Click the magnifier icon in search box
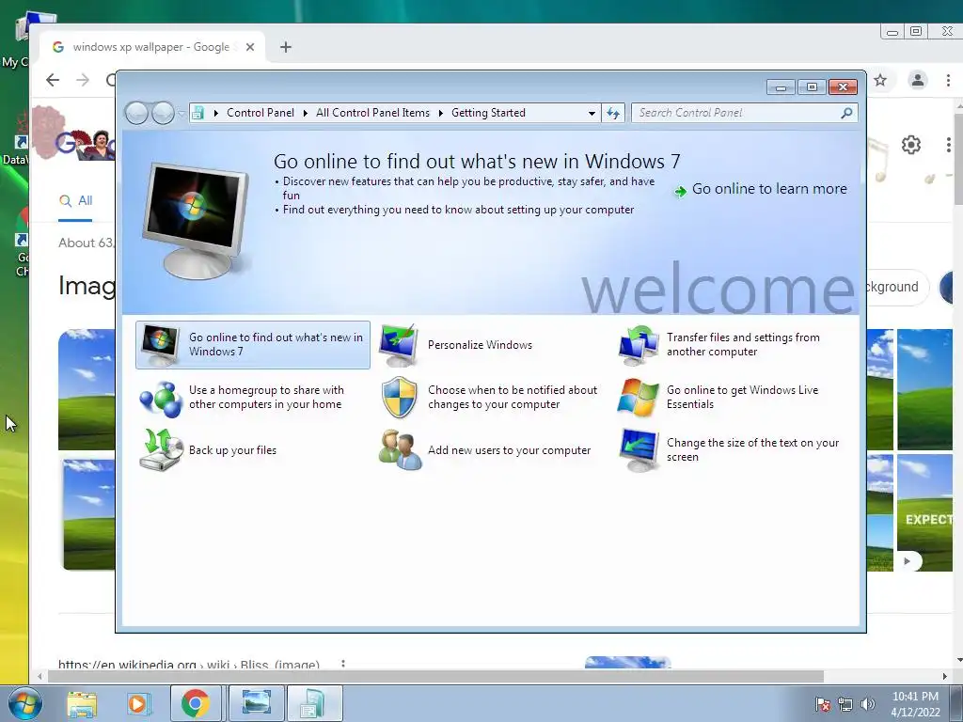Viewport: 963px width, 722px height. pos(847,113)
